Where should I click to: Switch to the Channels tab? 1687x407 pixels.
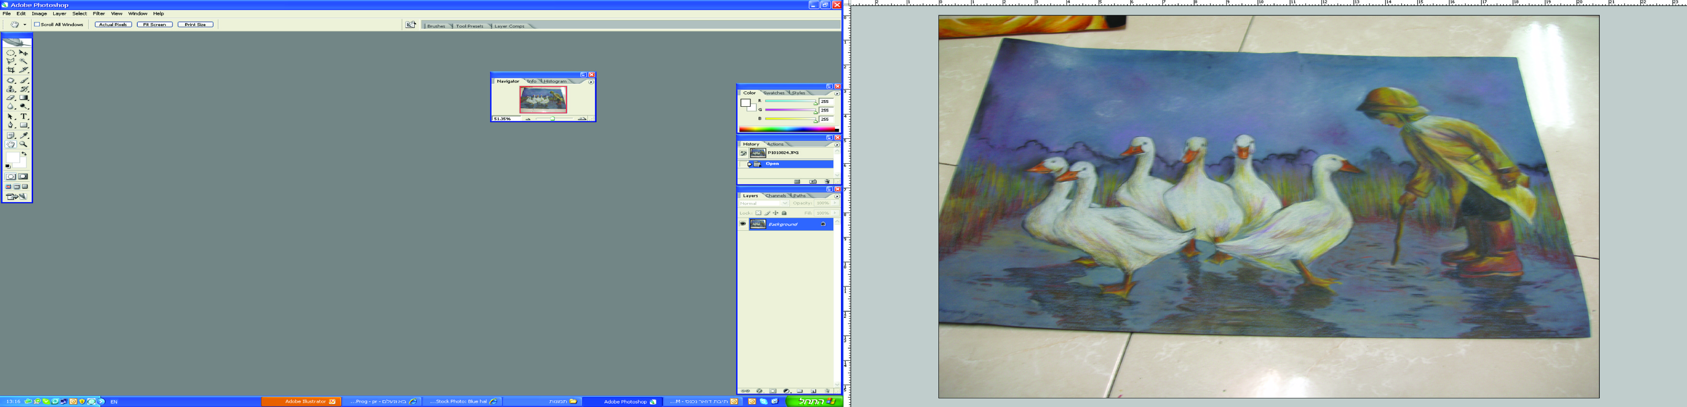coord(775,196)
